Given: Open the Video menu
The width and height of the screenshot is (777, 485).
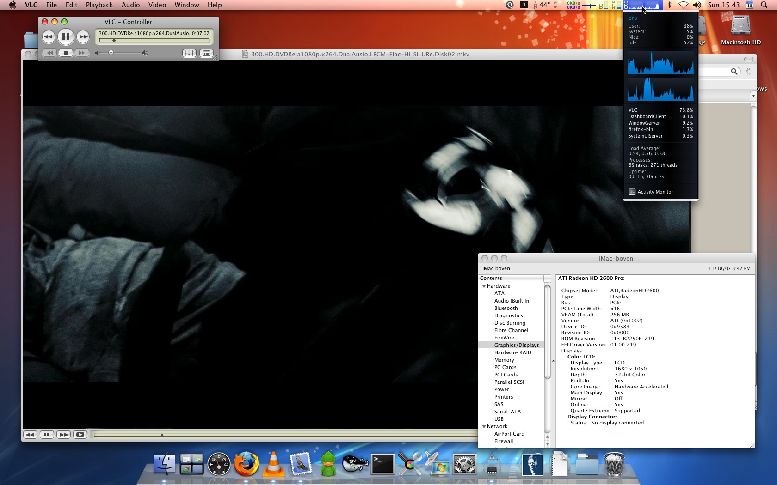Looking at the screenshot, I should pyautogui.click(x=157, y=5).
